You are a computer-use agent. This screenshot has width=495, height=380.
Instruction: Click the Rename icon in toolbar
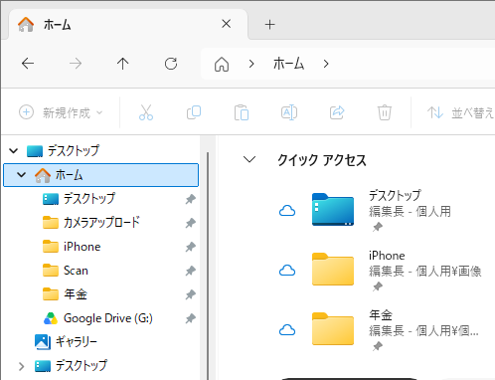click(289, 112)
